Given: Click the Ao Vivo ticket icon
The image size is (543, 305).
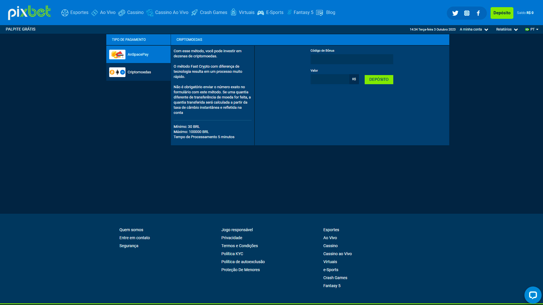Looking at the screenshot, I should click(94, 13).
